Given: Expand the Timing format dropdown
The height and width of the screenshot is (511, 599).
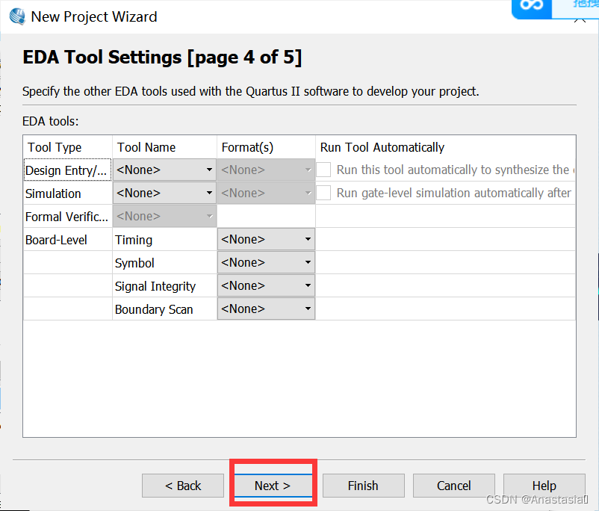Looking at the screenshot, I should (x=266, y=240).
